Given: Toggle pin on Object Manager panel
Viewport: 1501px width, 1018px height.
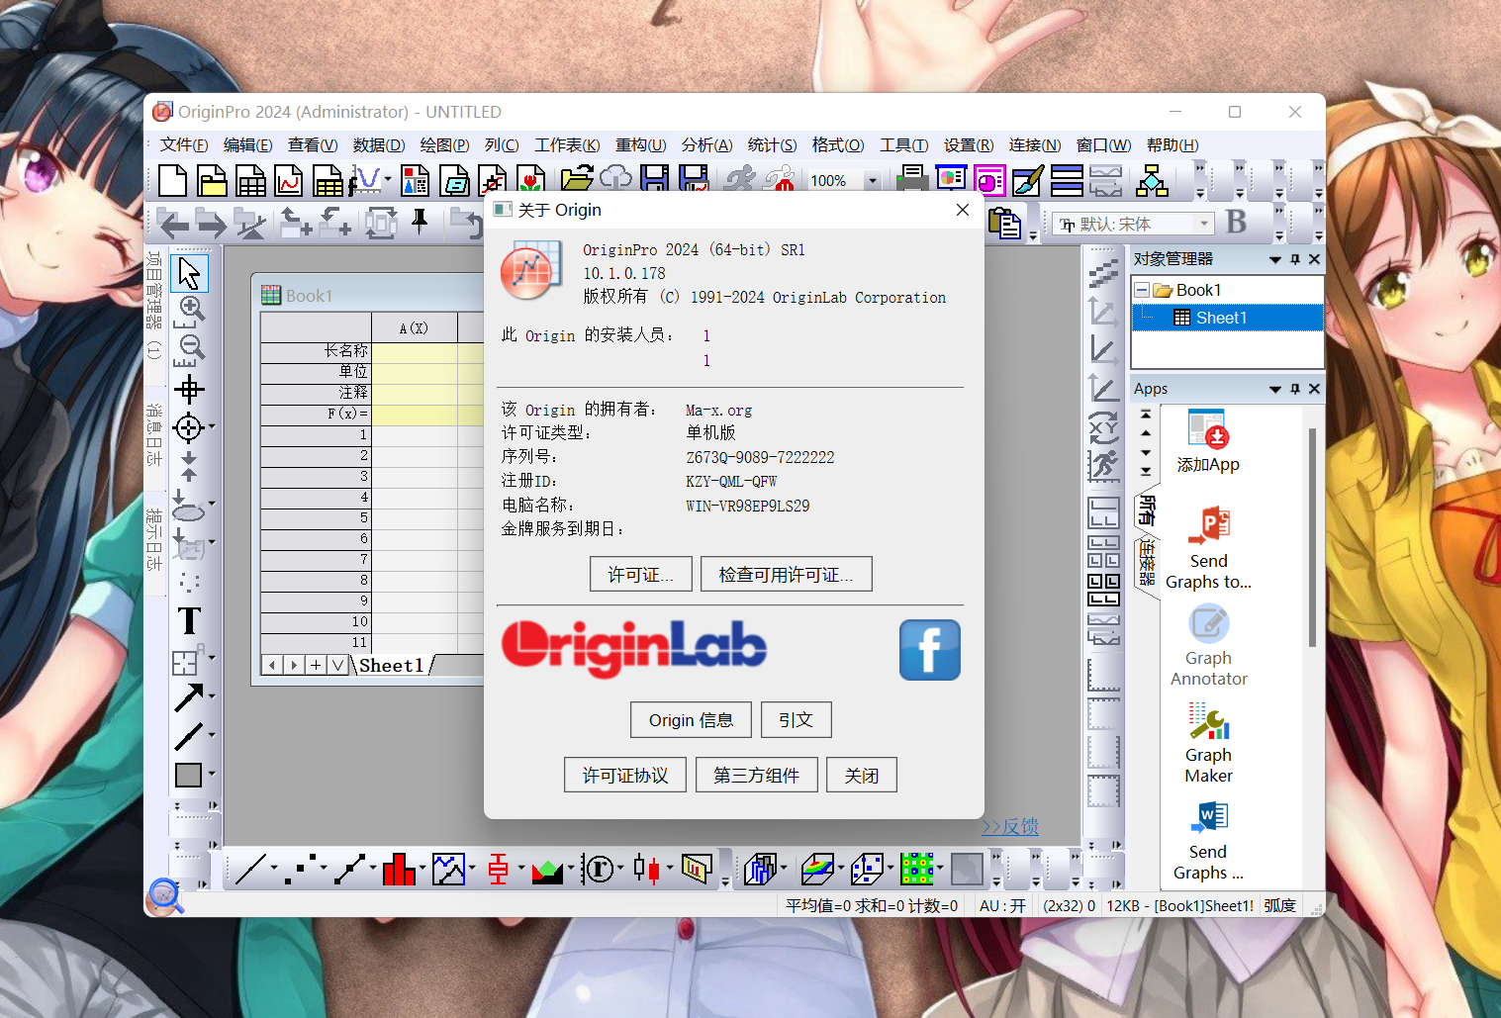Looking at the screenshot, I should tap(1295, 259).
